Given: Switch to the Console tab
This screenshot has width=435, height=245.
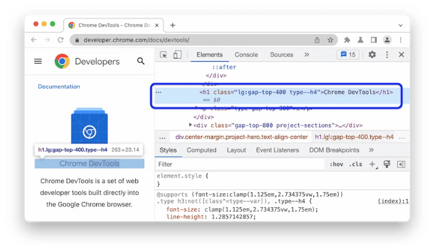Looking at the screenshot, I should click(246, 55).
